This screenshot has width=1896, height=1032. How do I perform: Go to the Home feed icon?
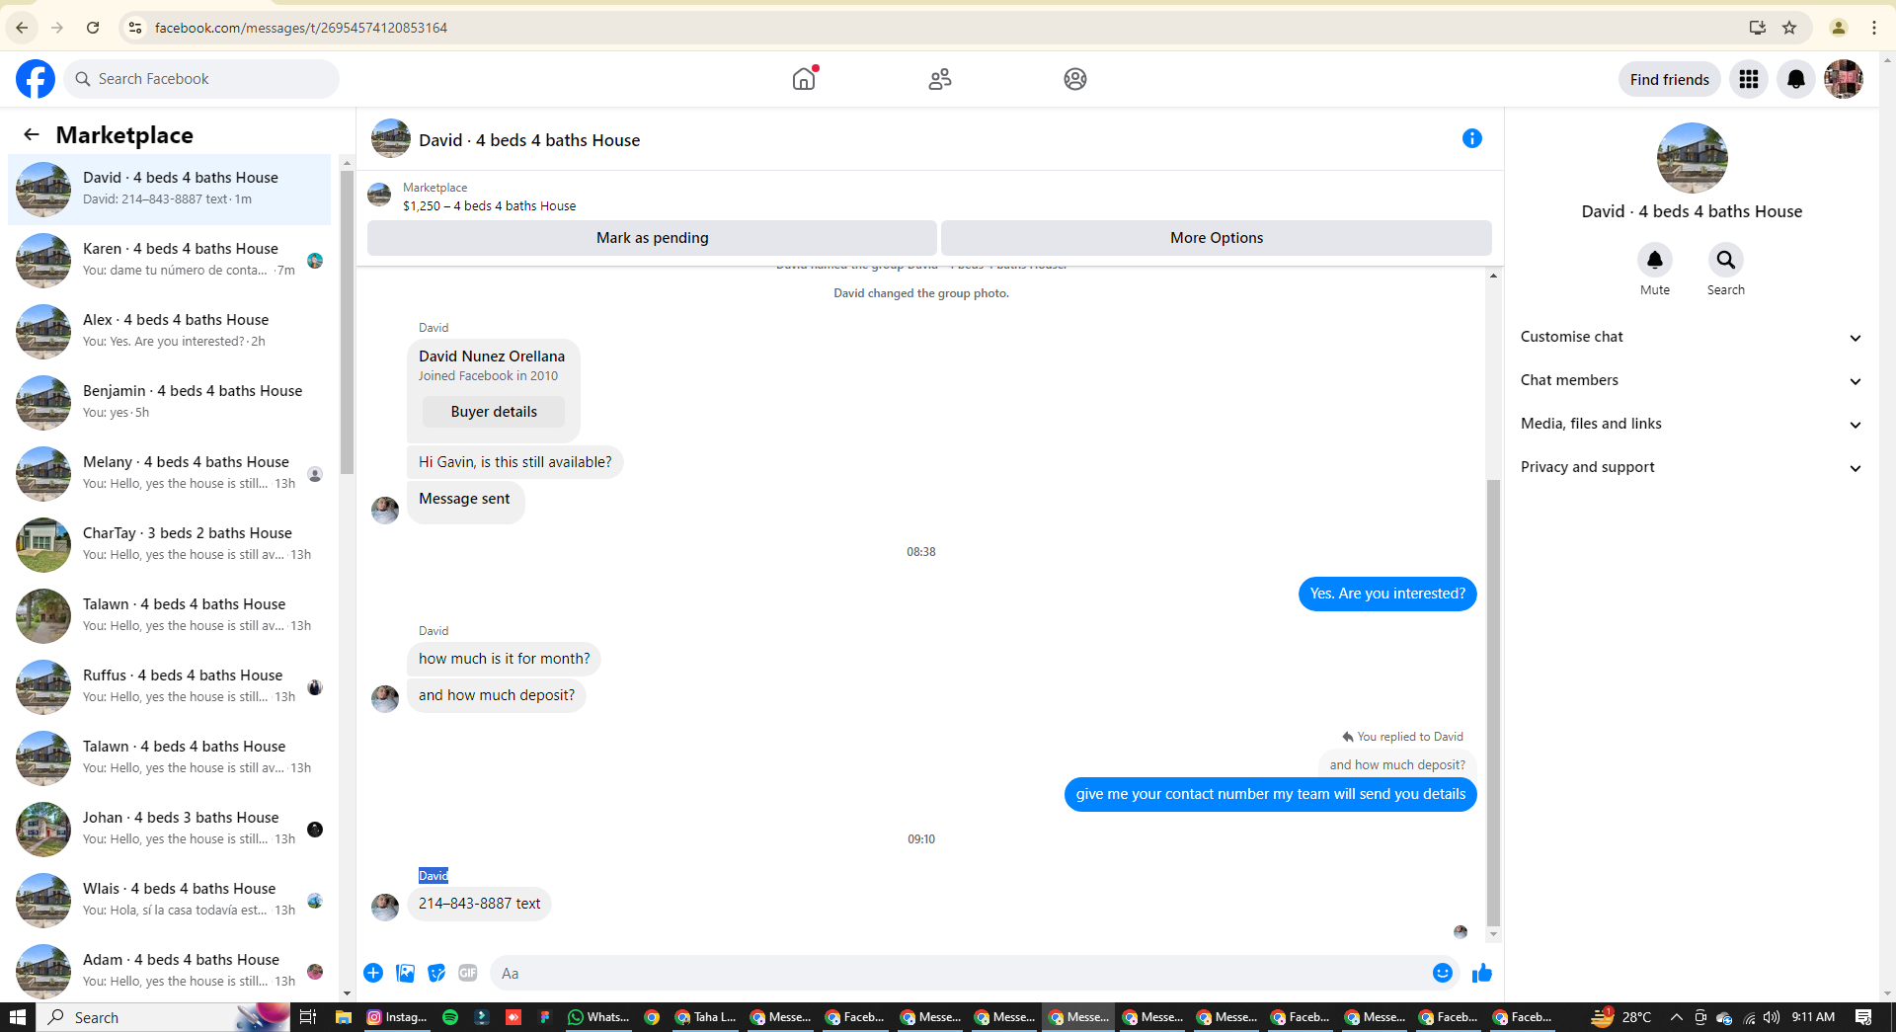point(804,79)
